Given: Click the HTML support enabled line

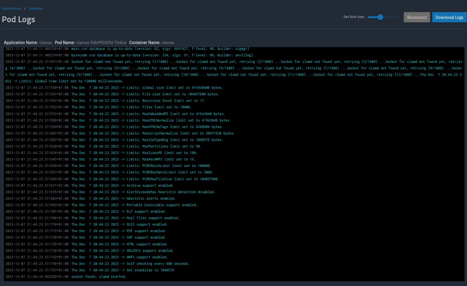Looking at the screenshot, I should 87,244.
